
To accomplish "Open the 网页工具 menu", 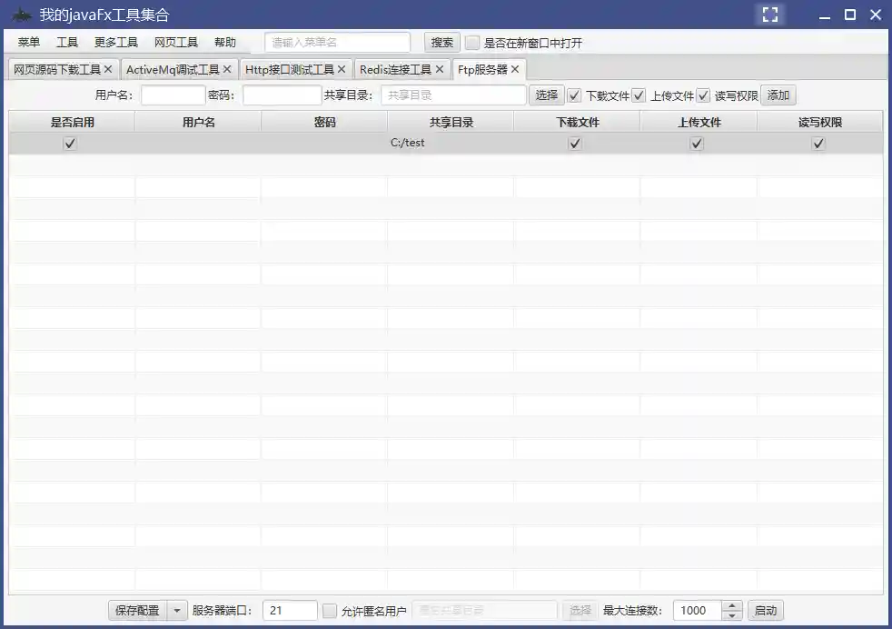I will (176, 41).
